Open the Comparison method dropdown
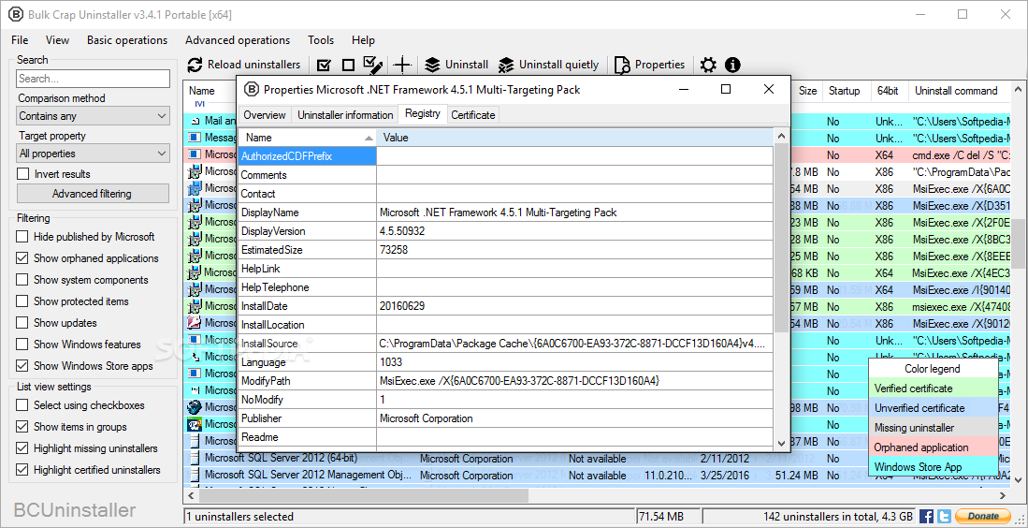The width and height of the screenshot is (1028, 528). click(x=94, y=116)
